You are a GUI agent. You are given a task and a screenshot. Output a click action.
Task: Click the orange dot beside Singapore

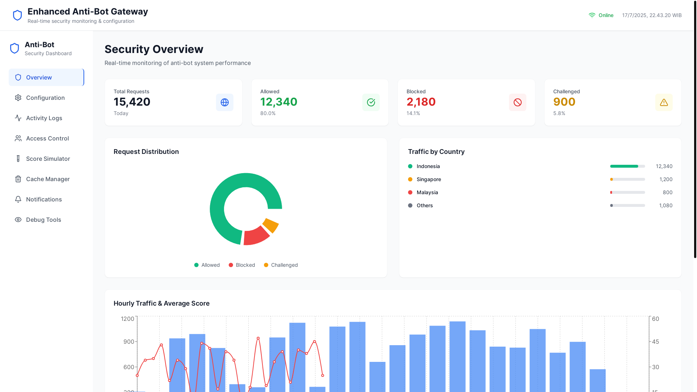[x=410, y=179]
